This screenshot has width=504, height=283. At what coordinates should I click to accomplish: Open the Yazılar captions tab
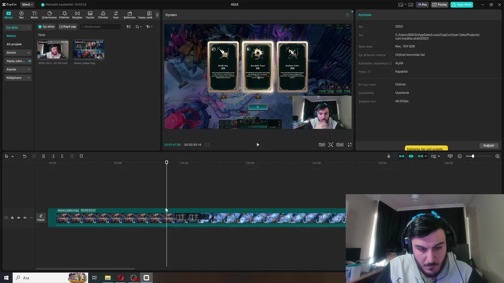pos(90,15)
